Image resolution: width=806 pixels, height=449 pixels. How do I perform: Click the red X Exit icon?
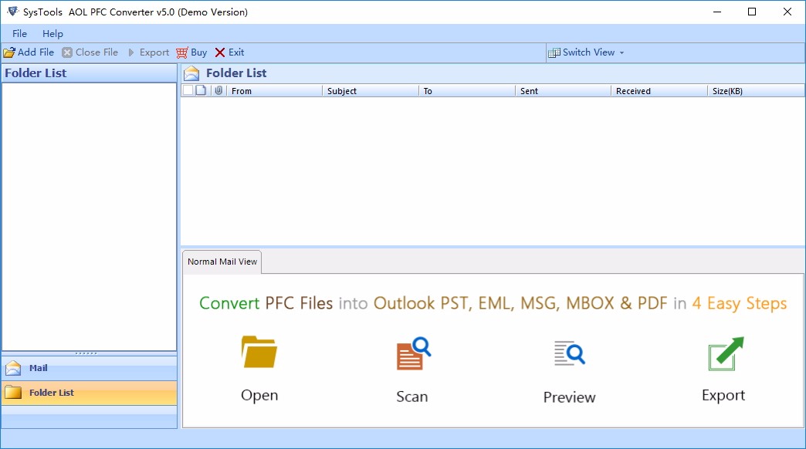pyautogui.click(x=220, y=52)
